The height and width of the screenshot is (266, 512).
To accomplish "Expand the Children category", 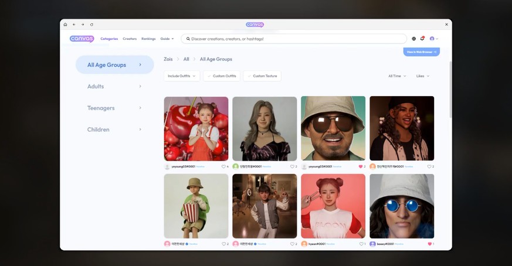I will tap(114, 129).
